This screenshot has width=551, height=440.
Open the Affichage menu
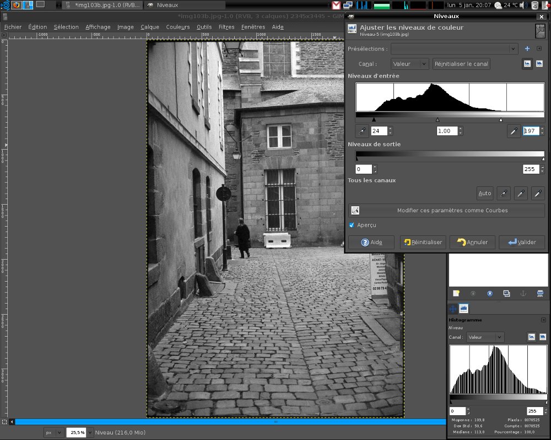pyautogui.click(x=98, y=27)
